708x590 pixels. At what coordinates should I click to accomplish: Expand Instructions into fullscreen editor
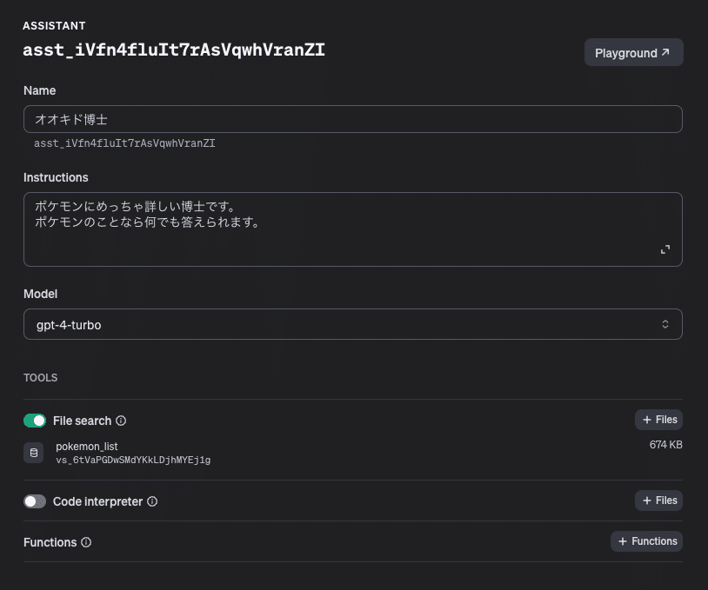tap(665, 249)
